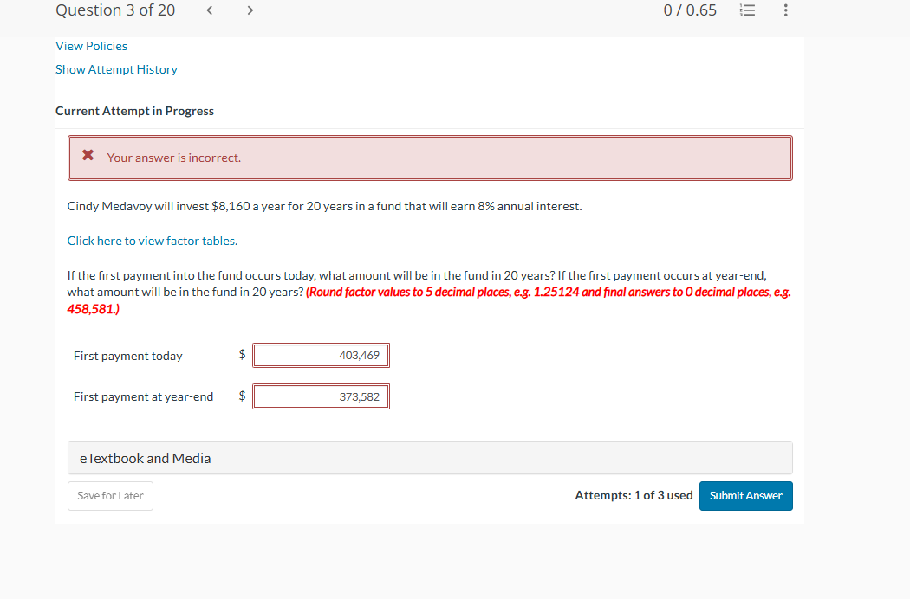The image size is (910, 599).
Task: Click the First payment today row label
Action: point(127,356)
